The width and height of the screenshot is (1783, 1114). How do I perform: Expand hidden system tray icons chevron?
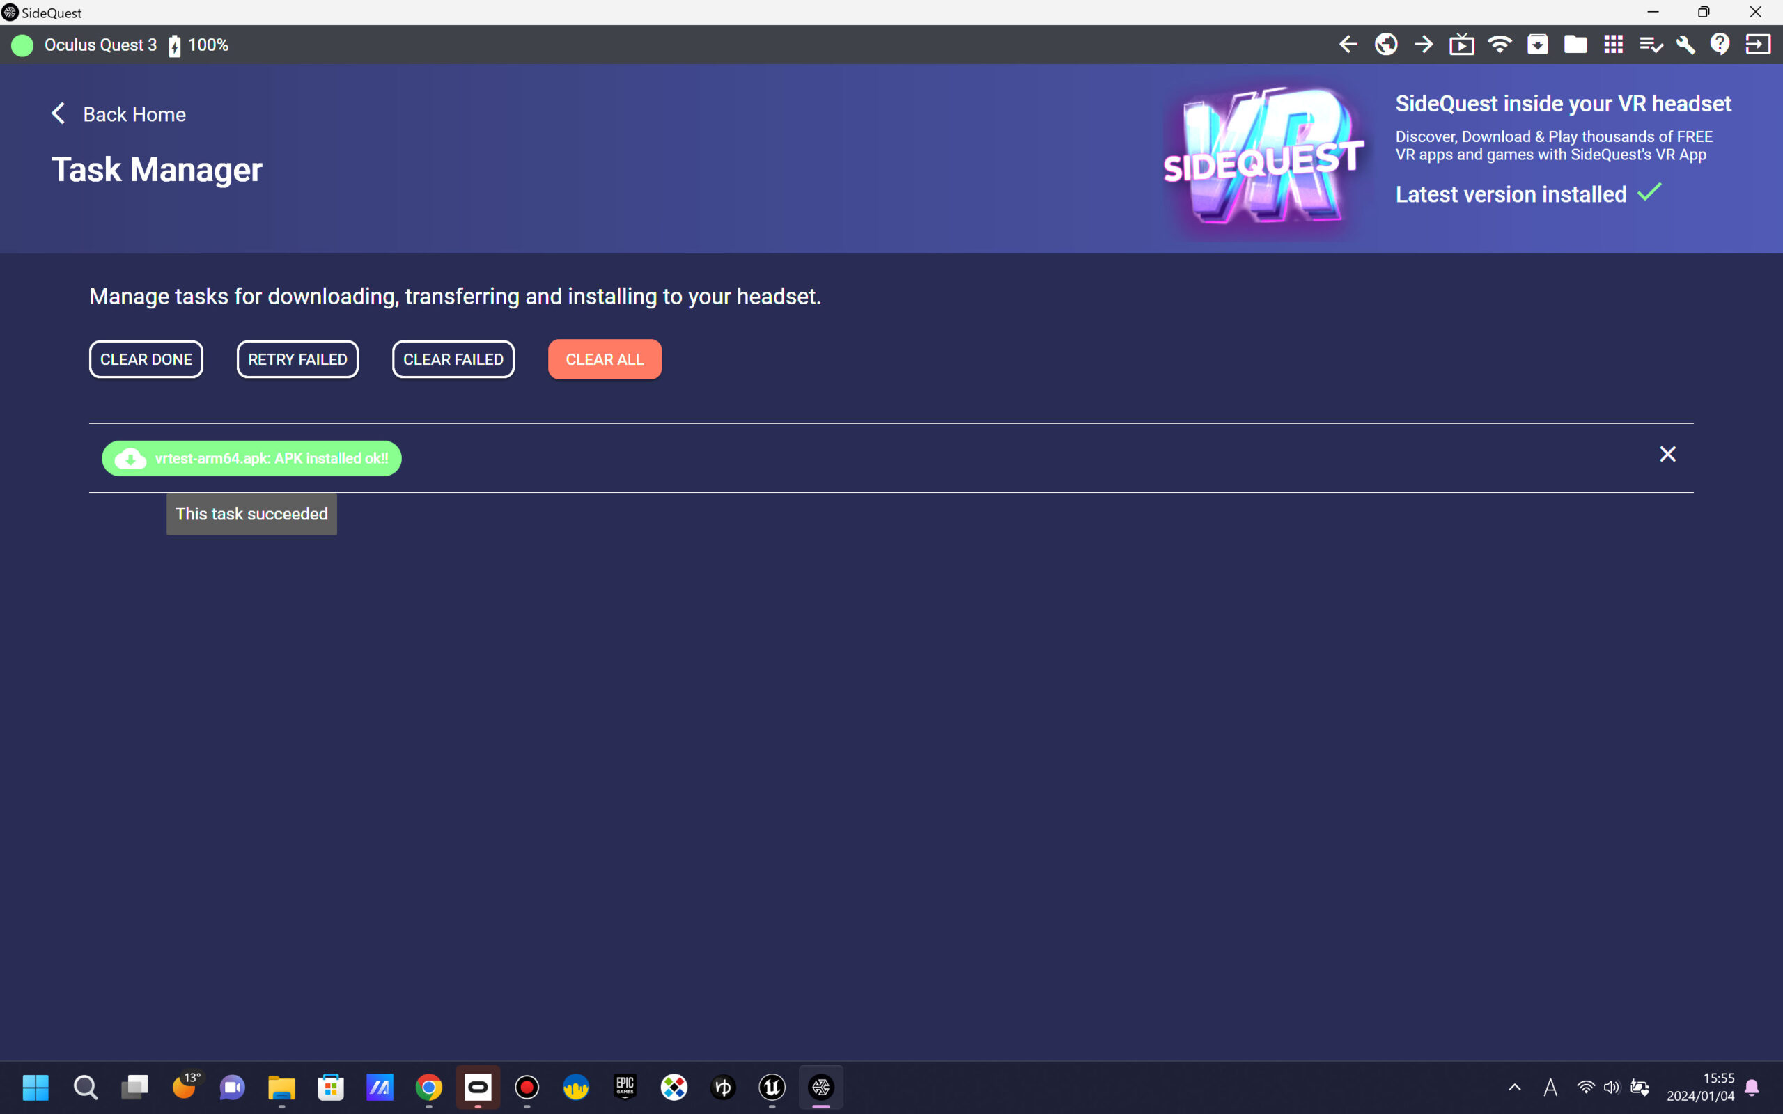coord(1515,1087)
